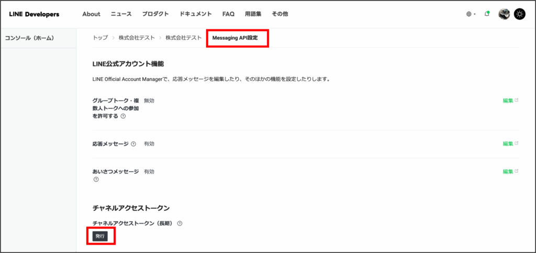
Task: Click the 有効 value for 応答メッセージ
Action: (x=149, y=143)
